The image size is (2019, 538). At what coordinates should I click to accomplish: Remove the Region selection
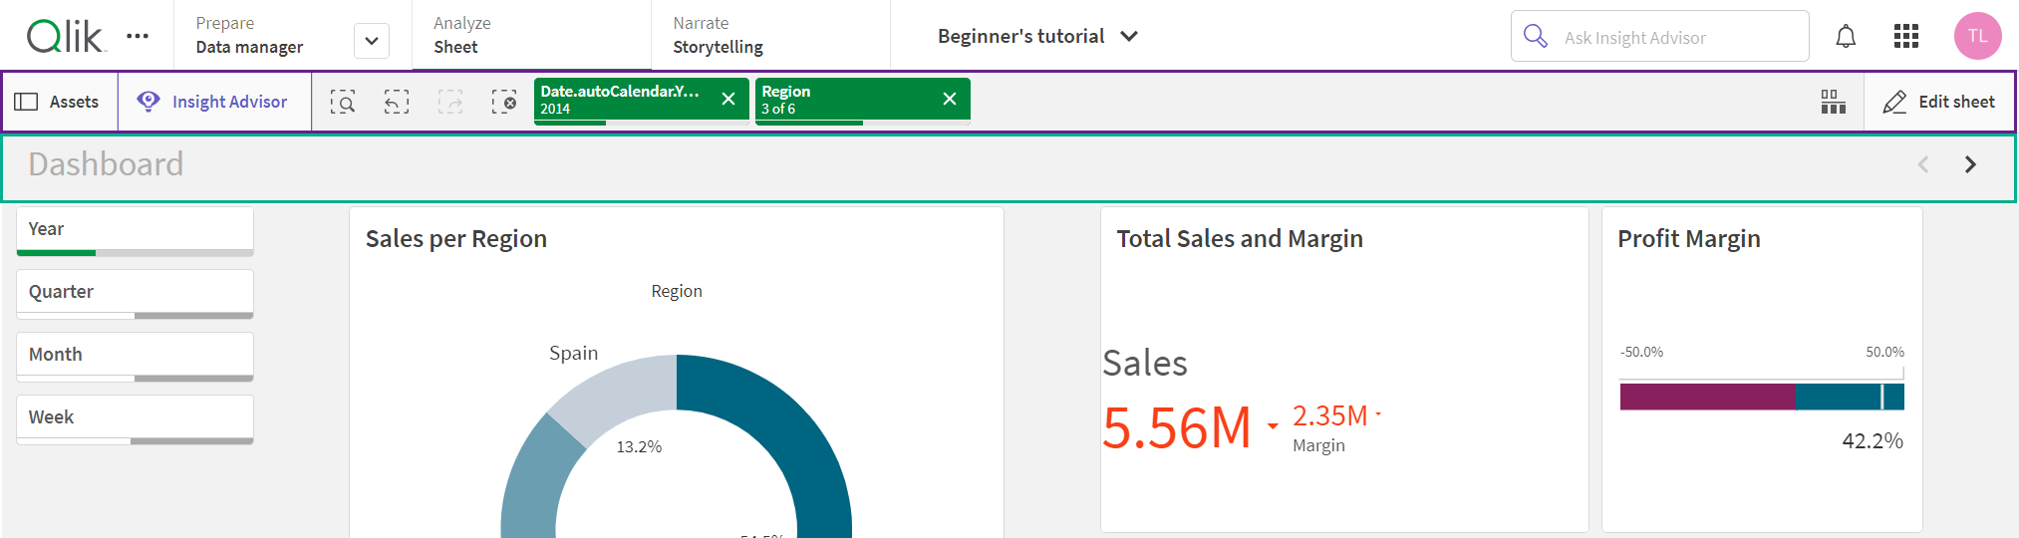pyautogui.click(x=949, y=99)
